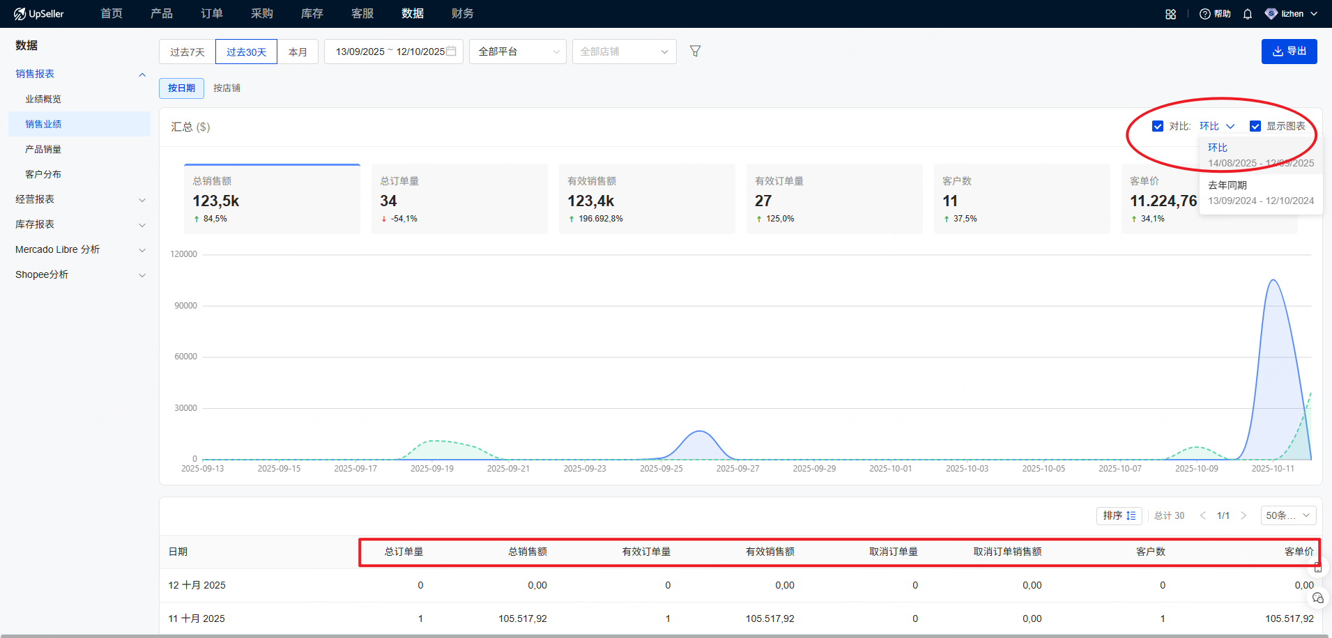
Task: Click the help question mark icon
Action: 1204,14
